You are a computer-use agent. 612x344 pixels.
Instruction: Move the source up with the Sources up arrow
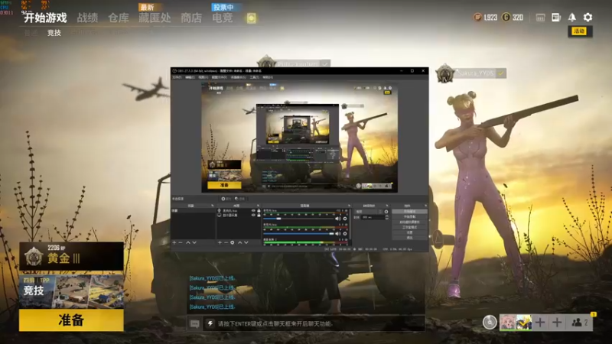click(240, 242)
